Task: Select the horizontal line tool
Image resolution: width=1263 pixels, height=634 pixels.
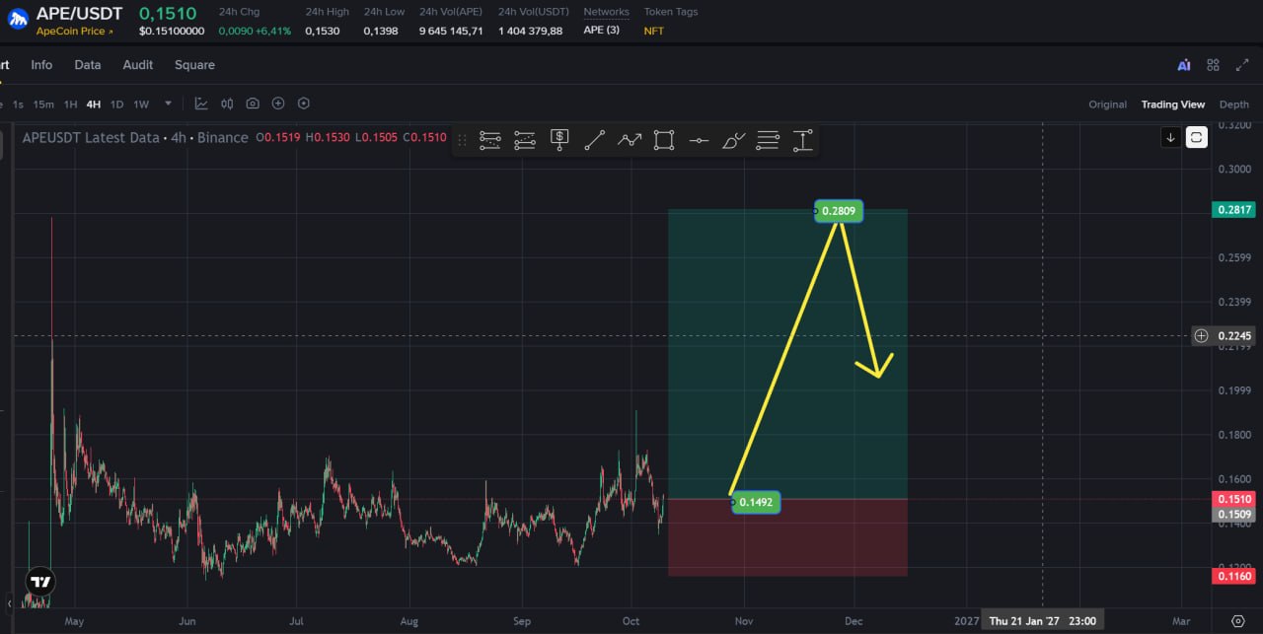Action: tap(699, 141)
